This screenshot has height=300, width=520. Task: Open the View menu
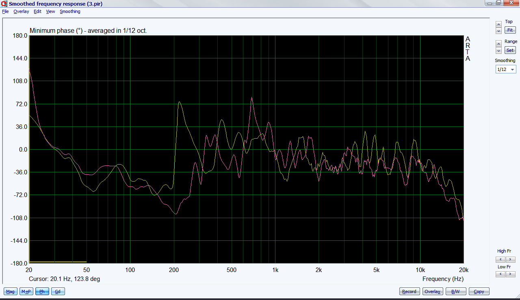(x=50, y=11)
